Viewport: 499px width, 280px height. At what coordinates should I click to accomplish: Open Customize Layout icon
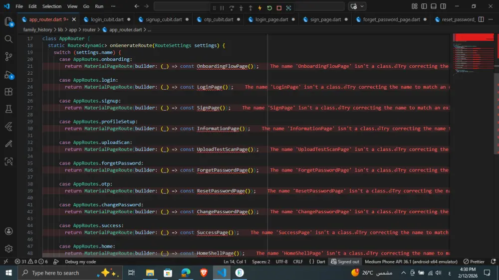click(414, 6)
